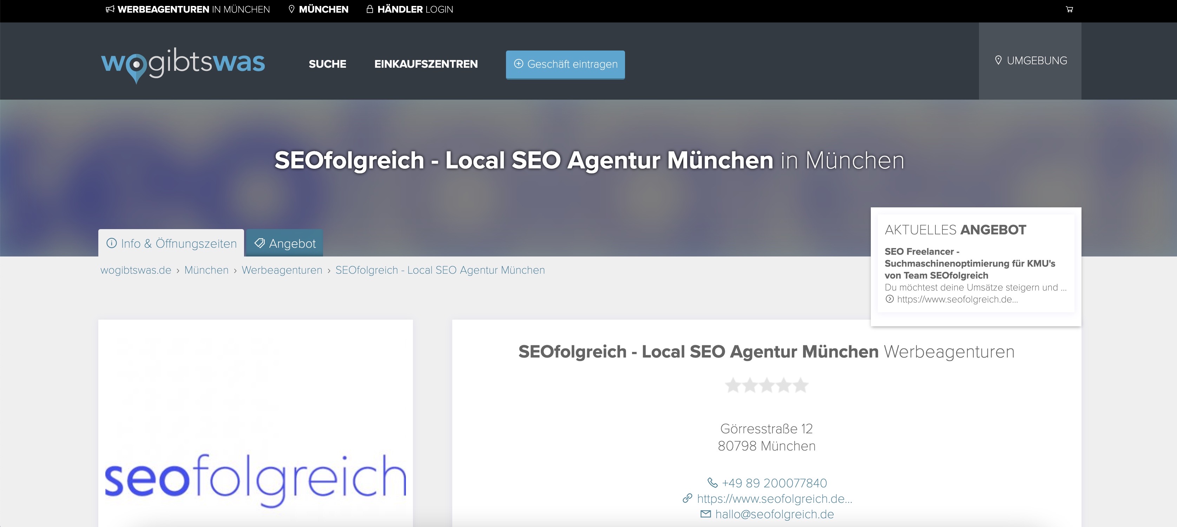Call phone number +49 89 200077840
This screenshot has width=1177, height=527.
[774, 483]
